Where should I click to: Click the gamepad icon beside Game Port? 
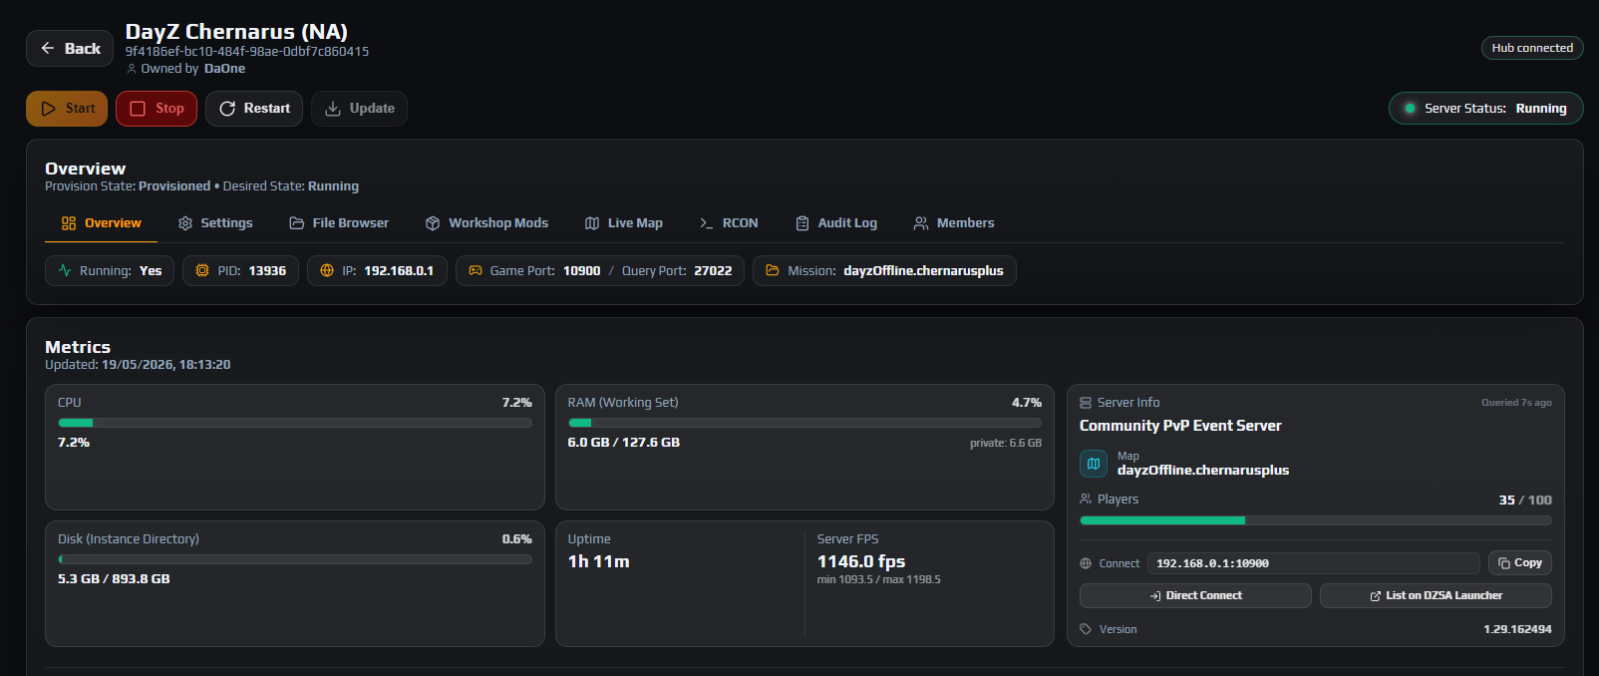pos(476,270)
